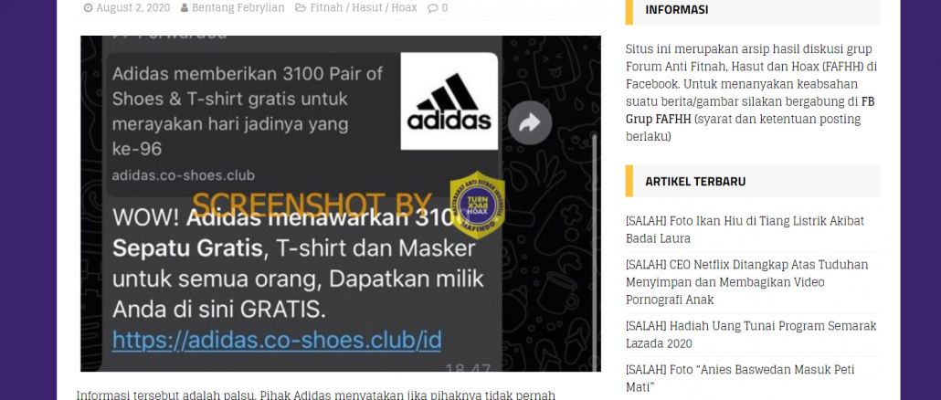Open the 0 comments link
The width and height of the screenshot is (941, 400).
click(x=444, y=8)
